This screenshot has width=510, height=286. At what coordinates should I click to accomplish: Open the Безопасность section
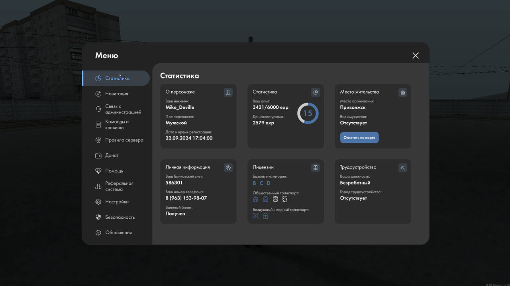116,217
